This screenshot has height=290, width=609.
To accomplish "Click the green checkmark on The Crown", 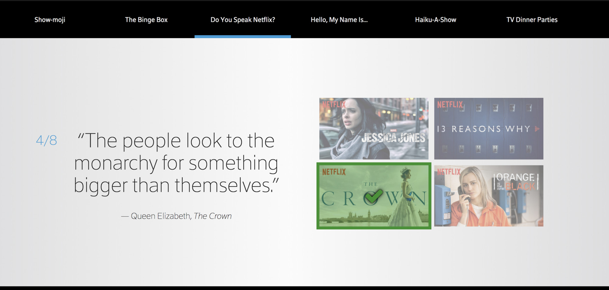I will point(374,196).
